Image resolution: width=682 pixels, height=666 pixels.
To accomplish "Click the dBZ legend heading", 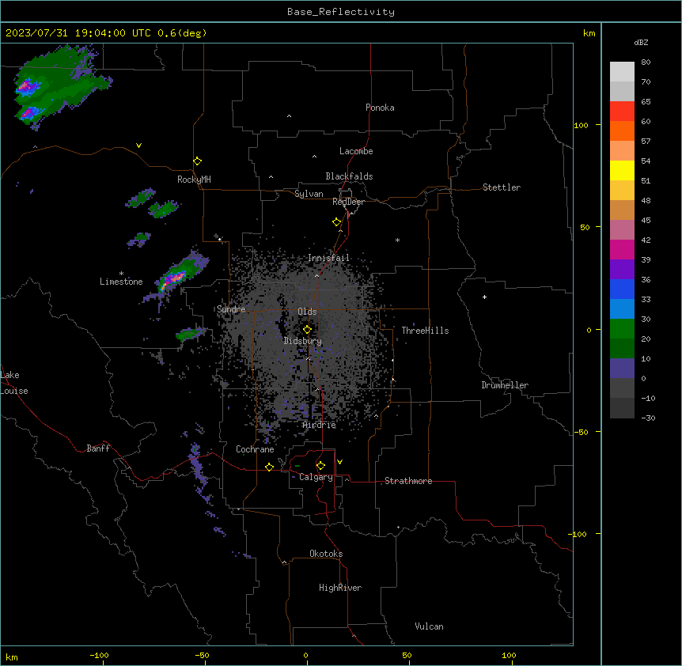I will click(x=641, y=42).
